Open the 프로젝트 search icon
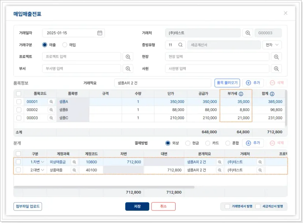 (x=128, y=57)
